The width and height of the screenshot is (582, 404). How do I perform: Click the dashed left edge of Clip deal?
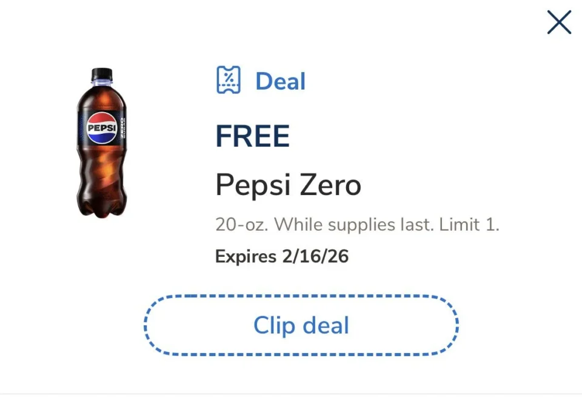pyautogui.click(x=146, y=325)
